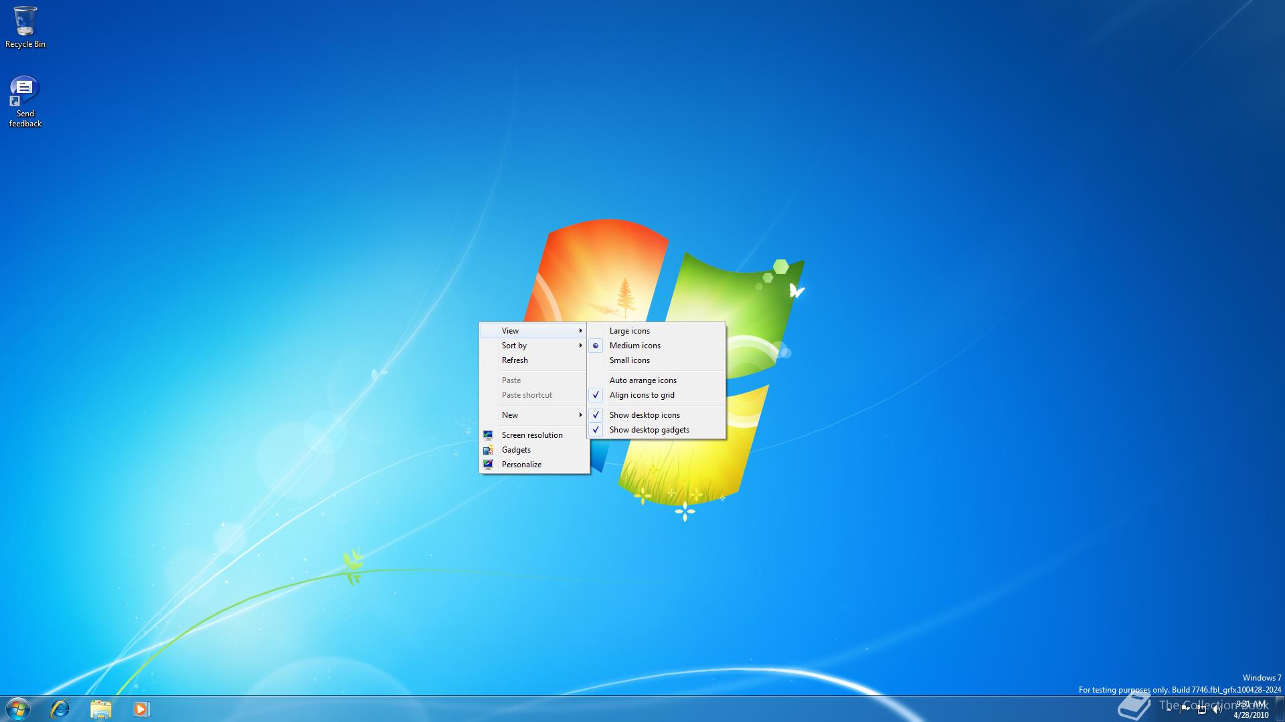Open the Windows Start orb

point(18,709)
